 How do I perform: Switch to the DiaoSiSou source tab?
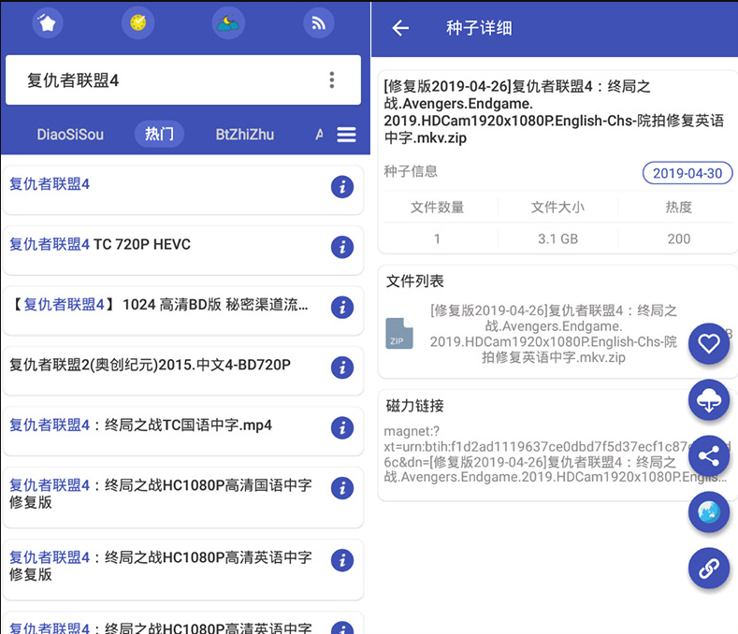click(x=70, y=135)
